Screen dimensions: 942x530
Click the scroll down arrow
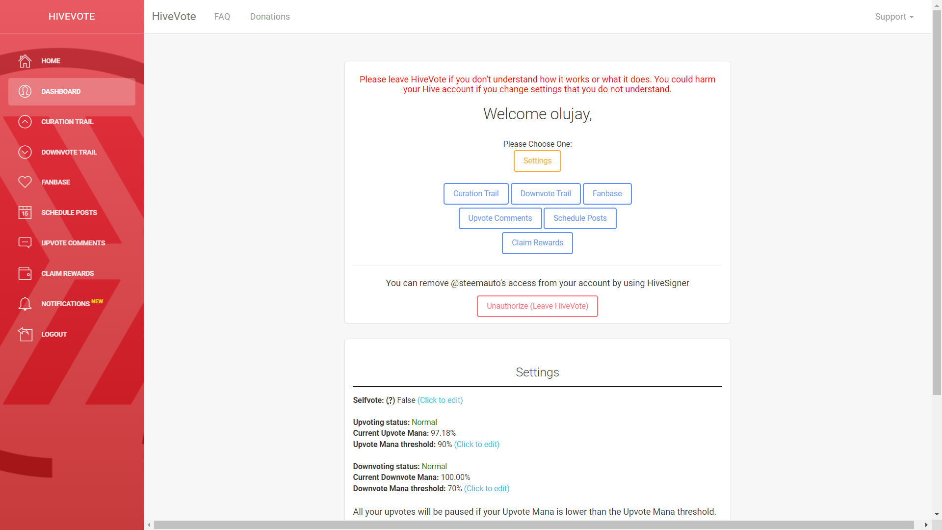(x=937, y=514)
